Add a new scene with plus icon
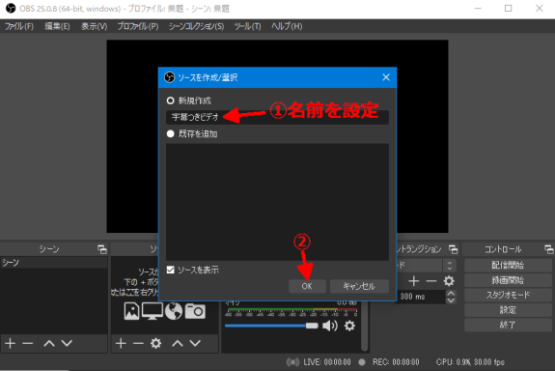Image resolution: width=555 pixels, height=371 pixels. [11, 343]
